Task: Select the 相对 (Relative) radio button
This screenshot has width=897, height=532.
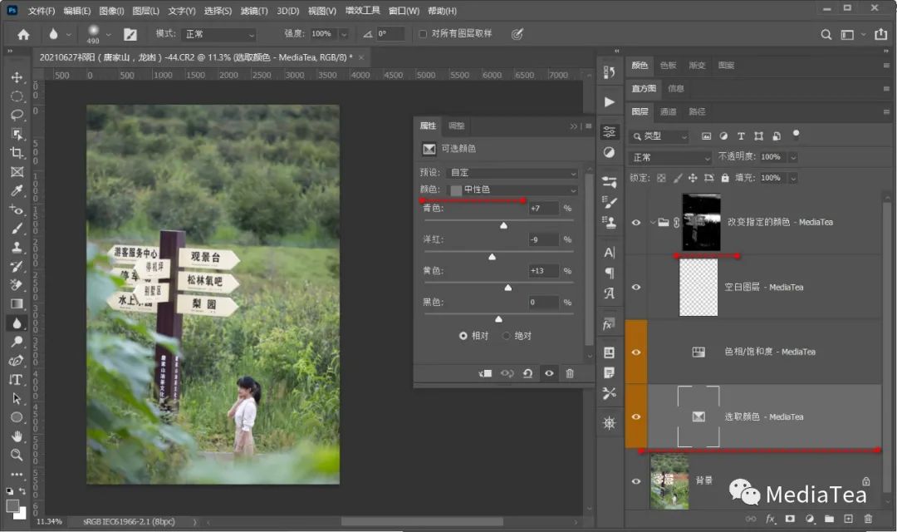Action: [463, 336]
